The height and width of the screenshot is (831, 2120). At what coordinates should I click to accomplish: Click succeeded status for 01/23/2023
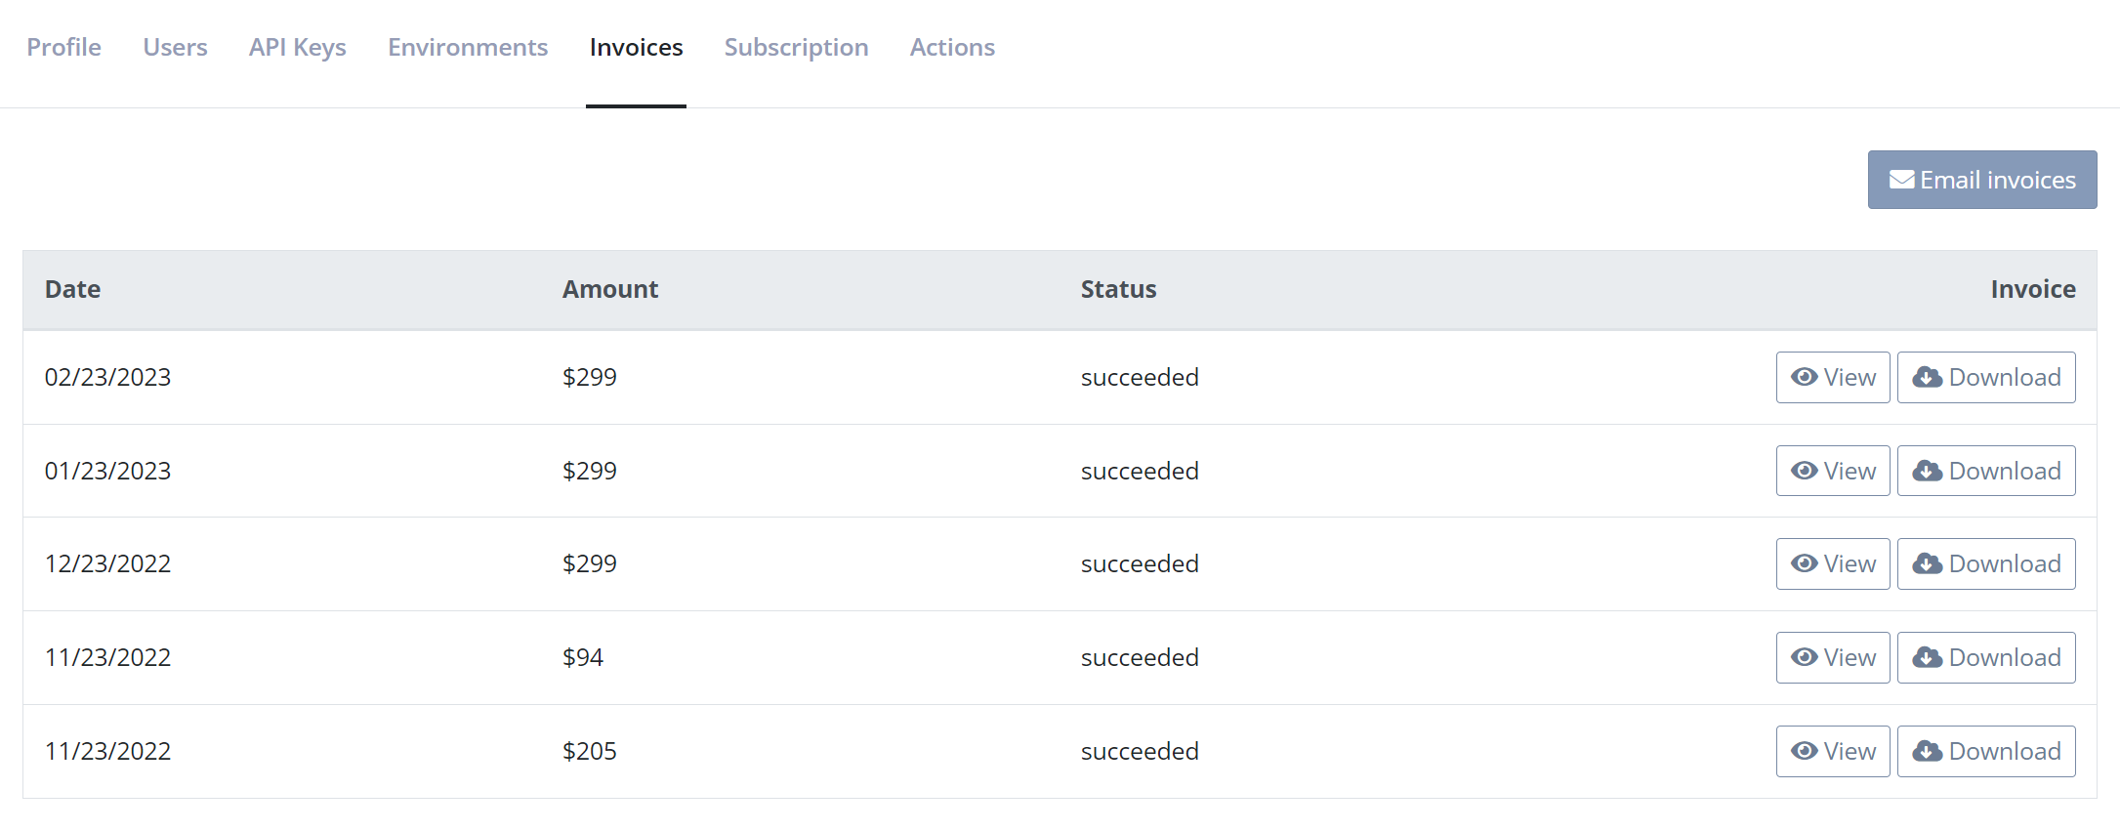(1140, 471)
